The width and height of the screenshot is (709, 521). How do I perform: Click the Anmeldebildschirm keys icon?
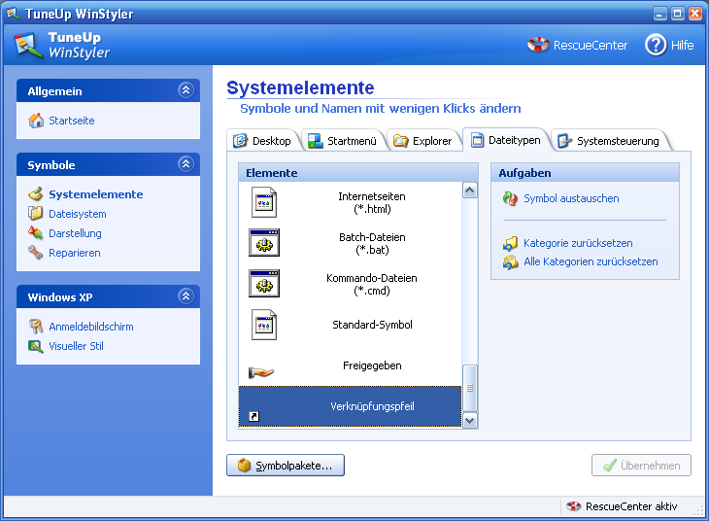36,326
